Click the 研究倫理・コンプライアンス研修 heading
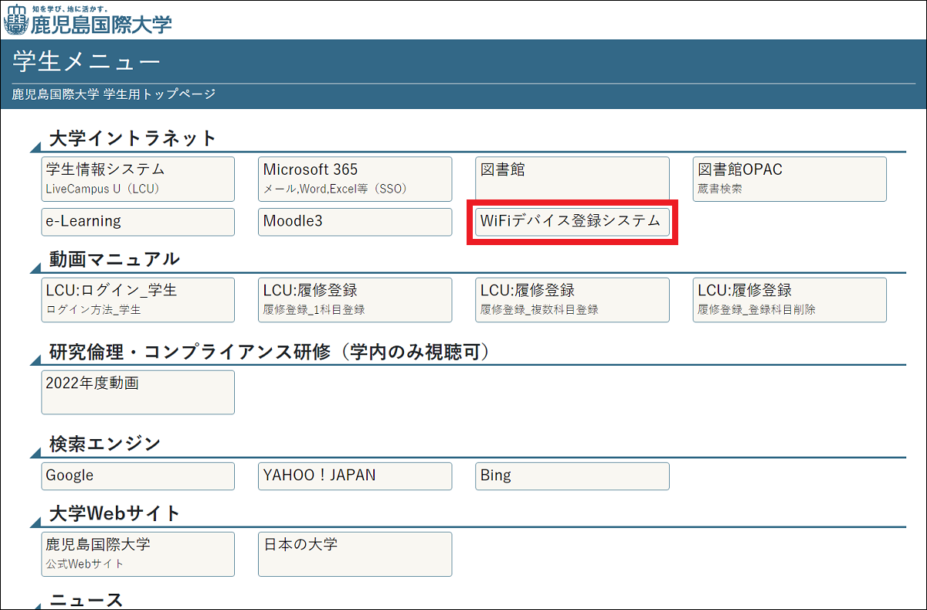 (270, 352)
